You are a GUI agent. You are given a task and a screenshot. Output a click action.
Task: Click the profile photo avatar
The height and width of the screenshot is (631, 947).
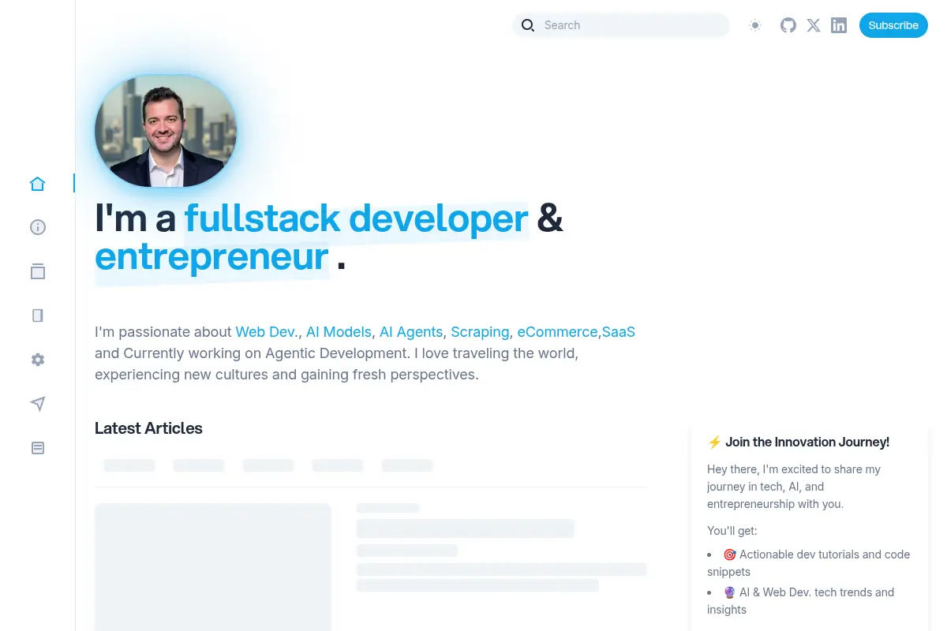point(166,131)
